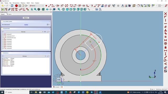Toggle checkbox for element 6-Дуга

coord(3,66)
